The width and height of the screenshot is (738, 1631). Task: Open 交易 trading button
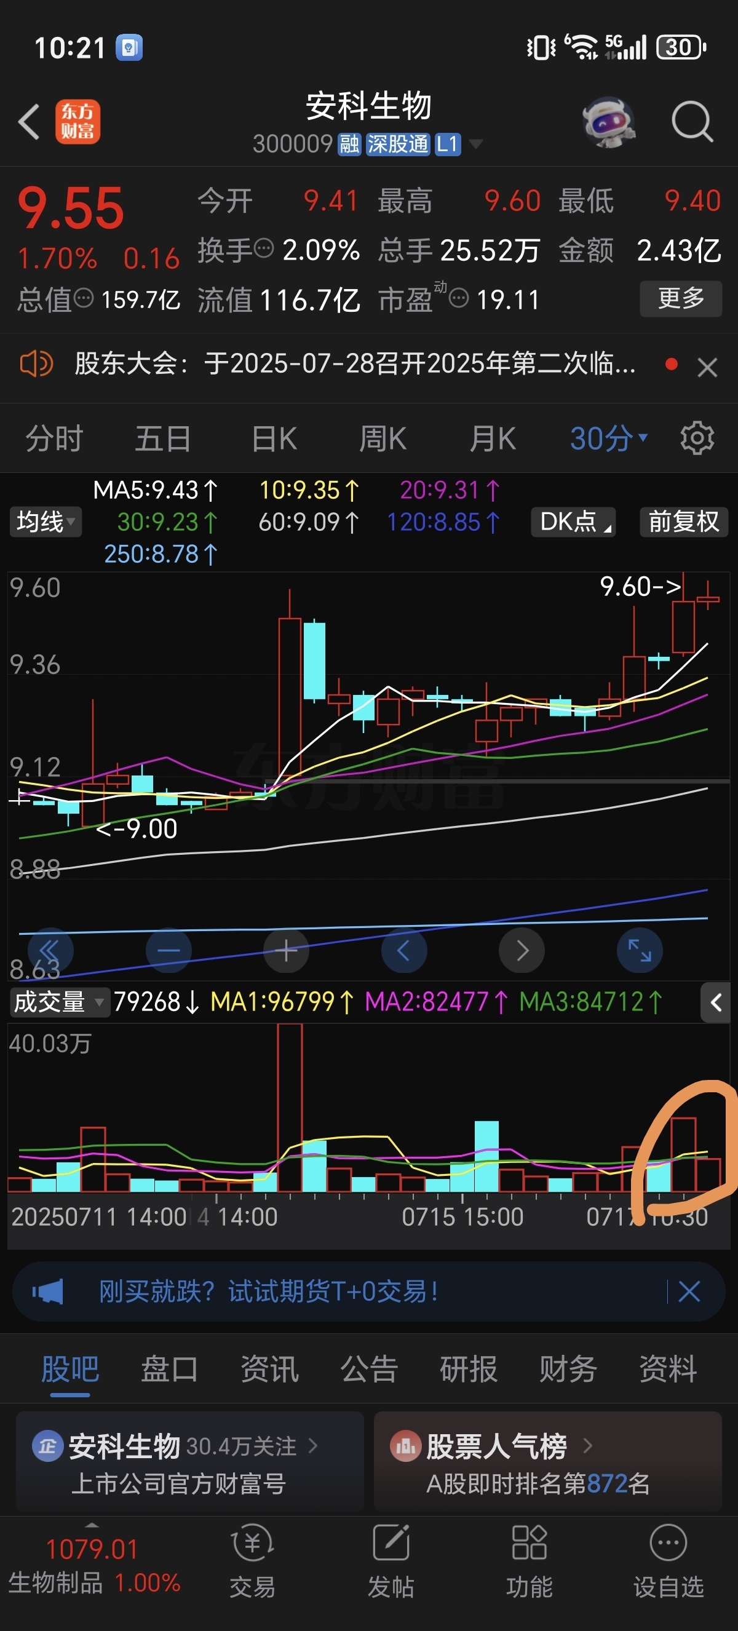(253, 1561)
